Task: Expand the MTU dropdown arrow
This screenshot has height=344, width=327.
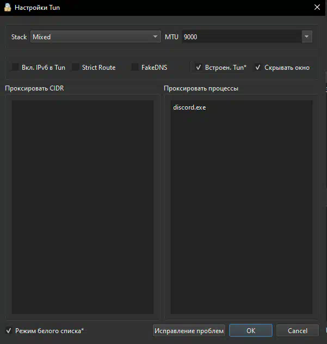Action: (307, 37)
